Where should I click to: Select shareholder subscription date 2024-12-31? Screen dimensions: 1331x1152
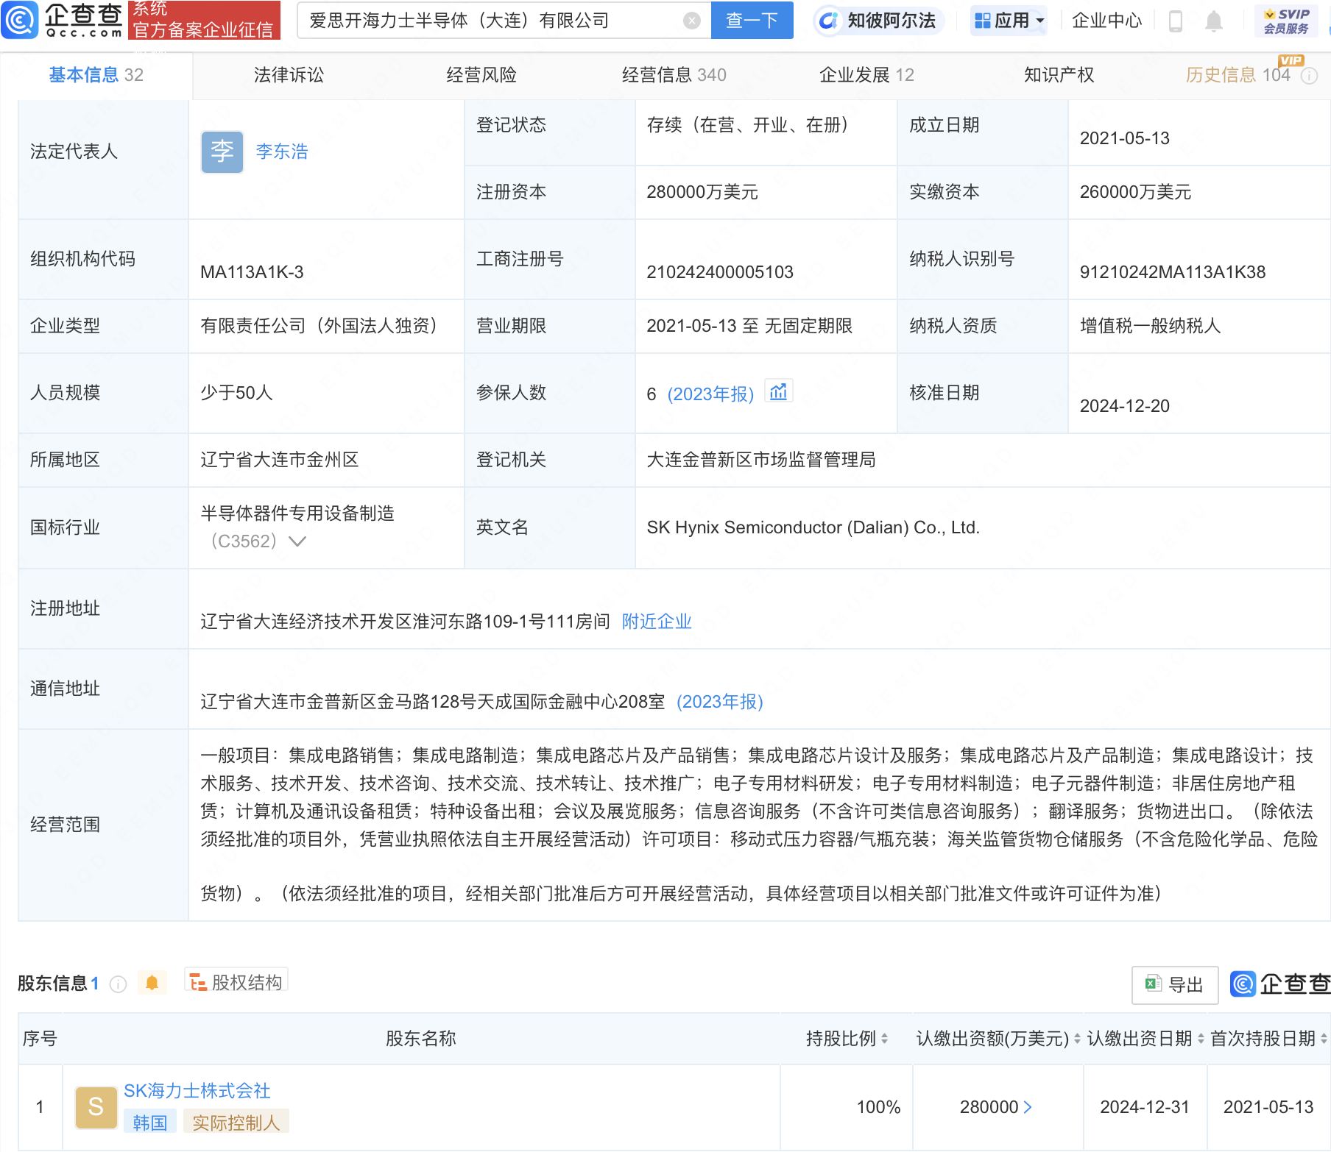point(1144,1107)
